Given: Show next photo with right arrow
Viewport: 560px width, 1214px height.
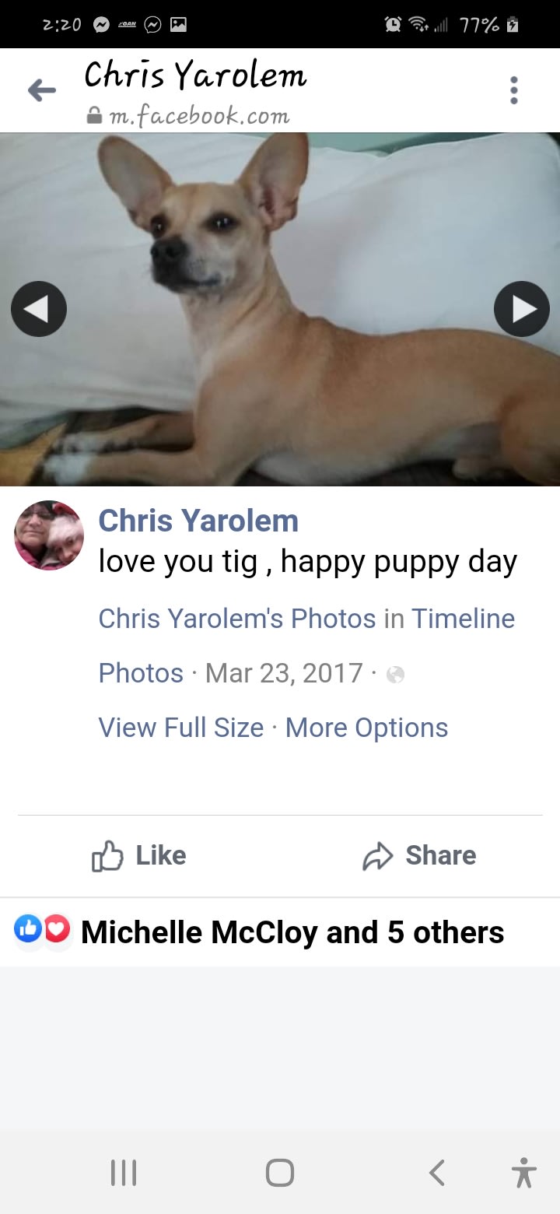Looking at the screenshot, I should 522,309.
